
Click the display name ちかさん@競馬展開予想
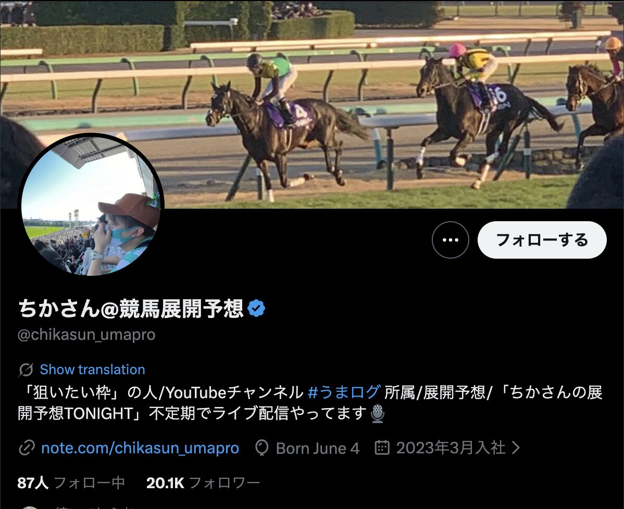pyautogui.click(x=131, y=309)
